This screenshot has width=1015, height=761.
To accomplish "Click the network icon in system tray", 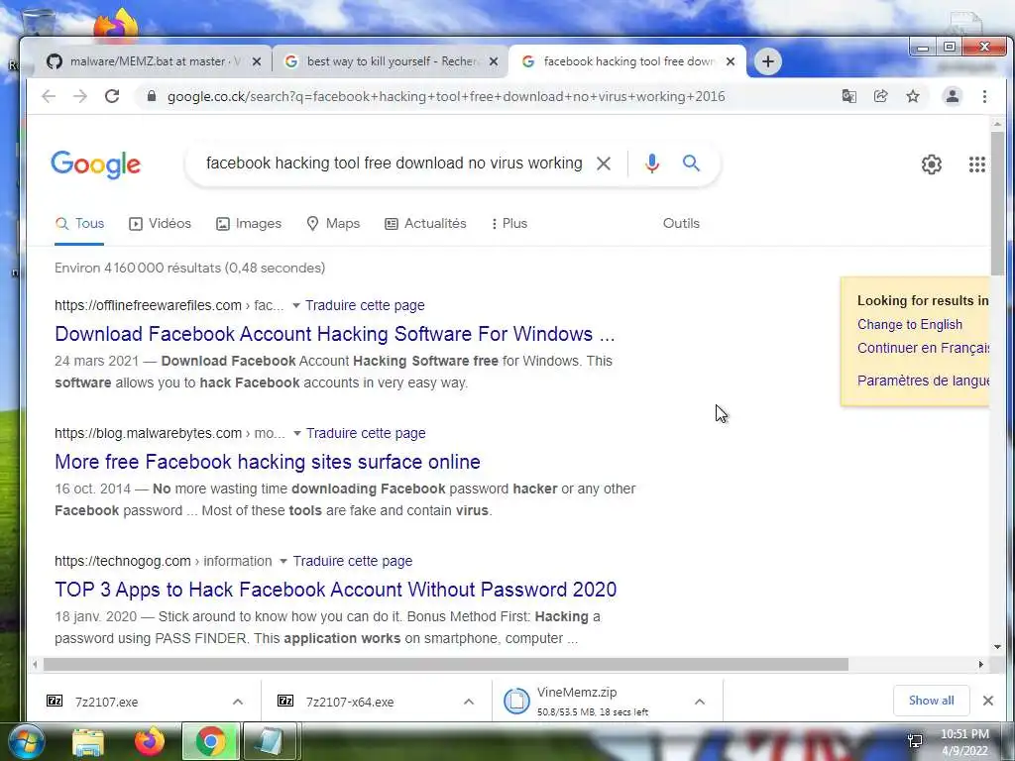I will coord(915,741).
